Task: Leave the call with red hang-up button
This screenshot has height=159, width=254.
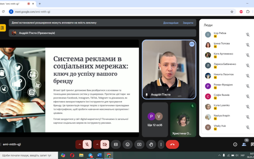Action: click(172, 144)
